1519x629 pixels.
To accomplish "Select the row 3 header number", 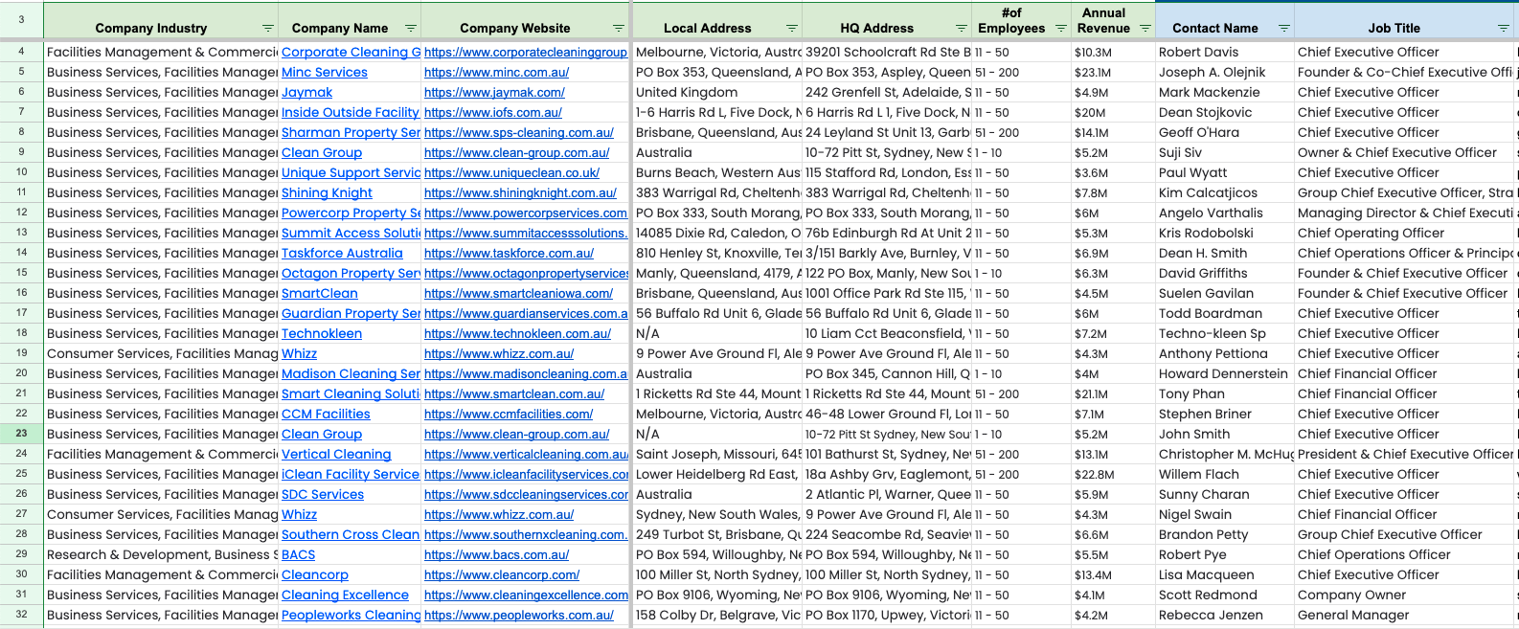I will pos(21,19).
